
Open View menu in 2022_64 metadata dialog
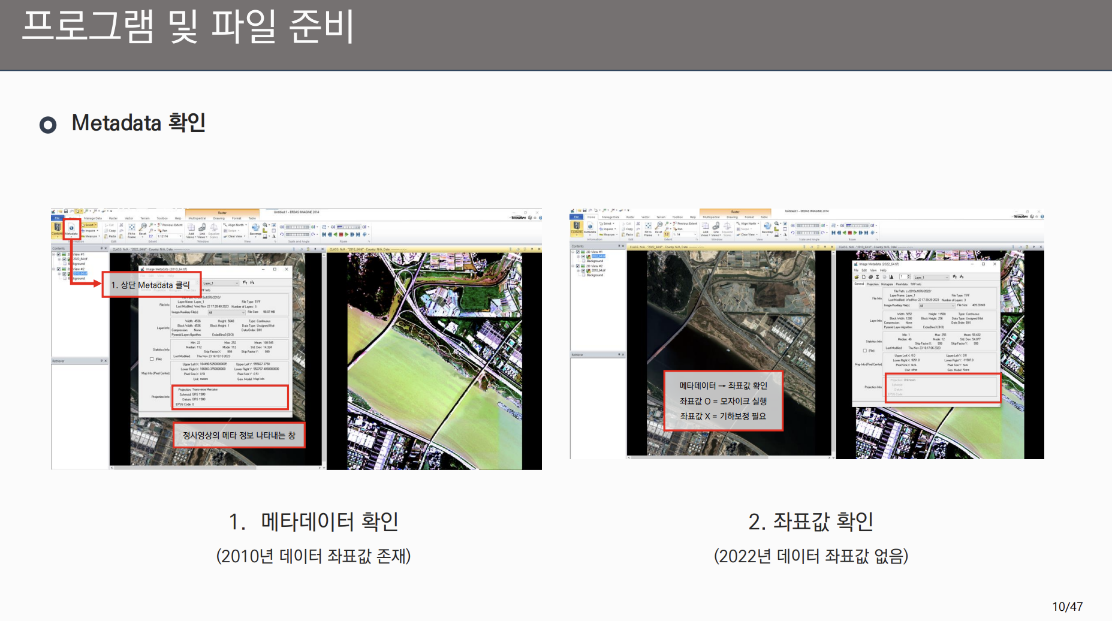tap(873, 270)
